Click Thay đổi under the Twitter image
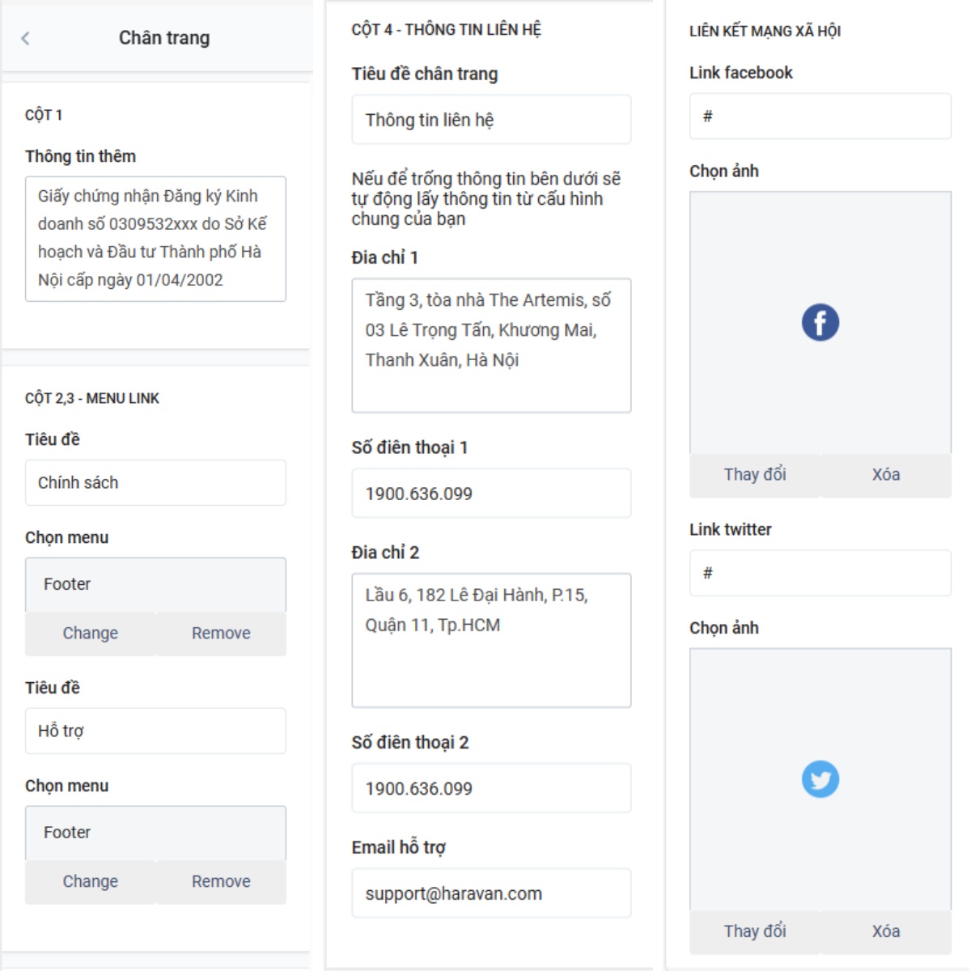The image size is (971, 971). click(x=755, y=931)
